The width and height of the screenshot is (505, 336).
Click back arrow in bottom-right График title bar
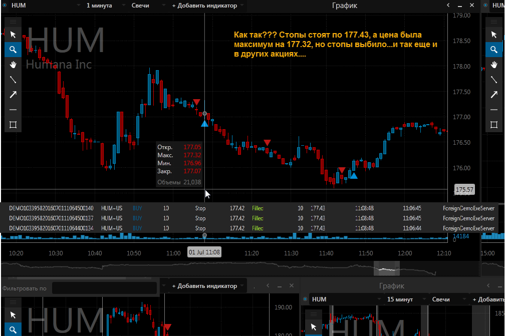point(488,285)
